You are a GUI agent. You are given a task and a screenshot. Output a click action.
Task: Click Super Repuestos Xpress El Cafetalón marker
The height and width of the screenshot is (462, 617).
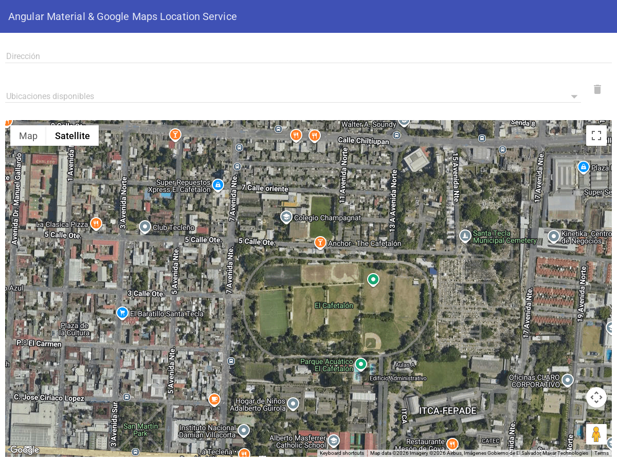[218, 184]
